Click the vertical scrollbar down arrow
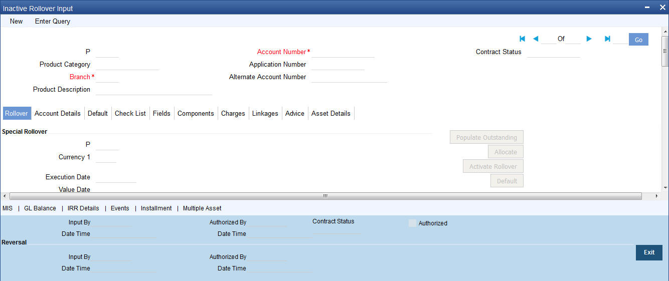The width and height of the screenshot is (669, 281). [x=665, y=188]
